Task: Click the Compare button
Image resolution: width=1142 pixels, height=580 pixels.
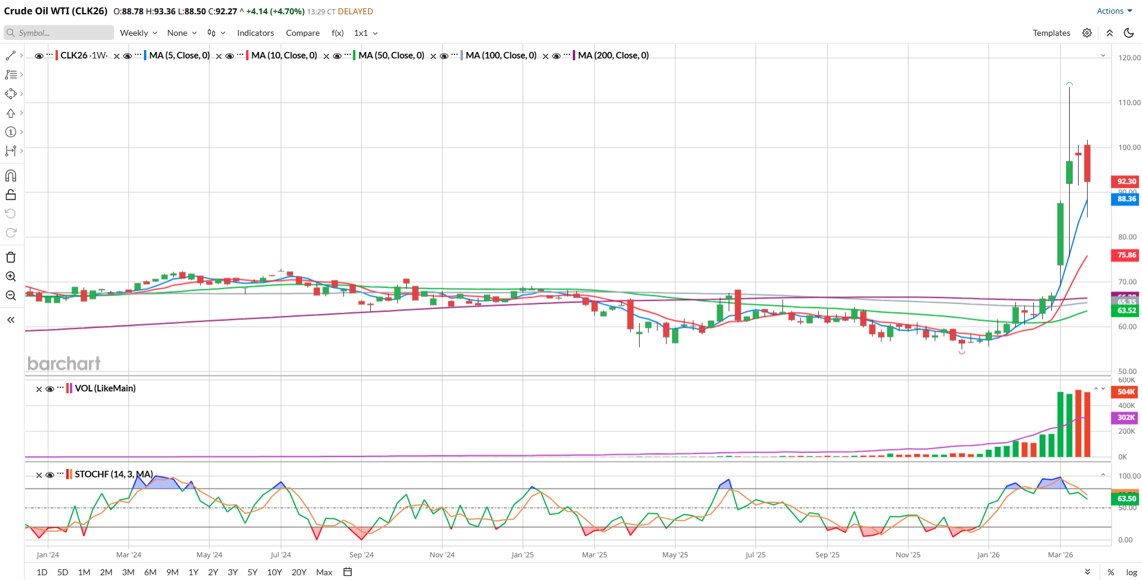Action: click(x=303, y=33)
